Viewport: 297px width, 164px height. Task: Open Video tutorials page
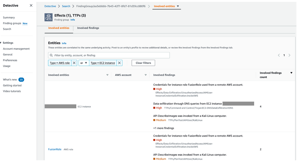click(x=12, y=91)
